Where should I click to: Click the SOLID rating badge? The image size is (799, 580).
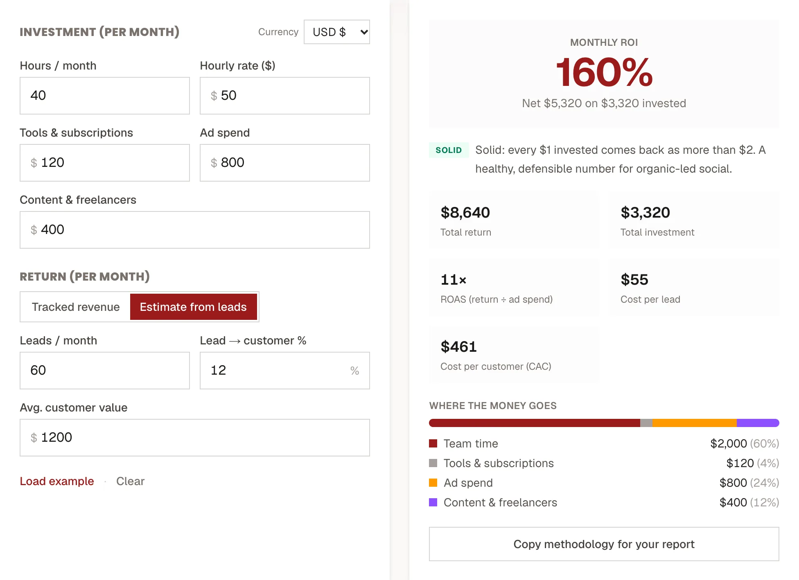tap(449, 150)
